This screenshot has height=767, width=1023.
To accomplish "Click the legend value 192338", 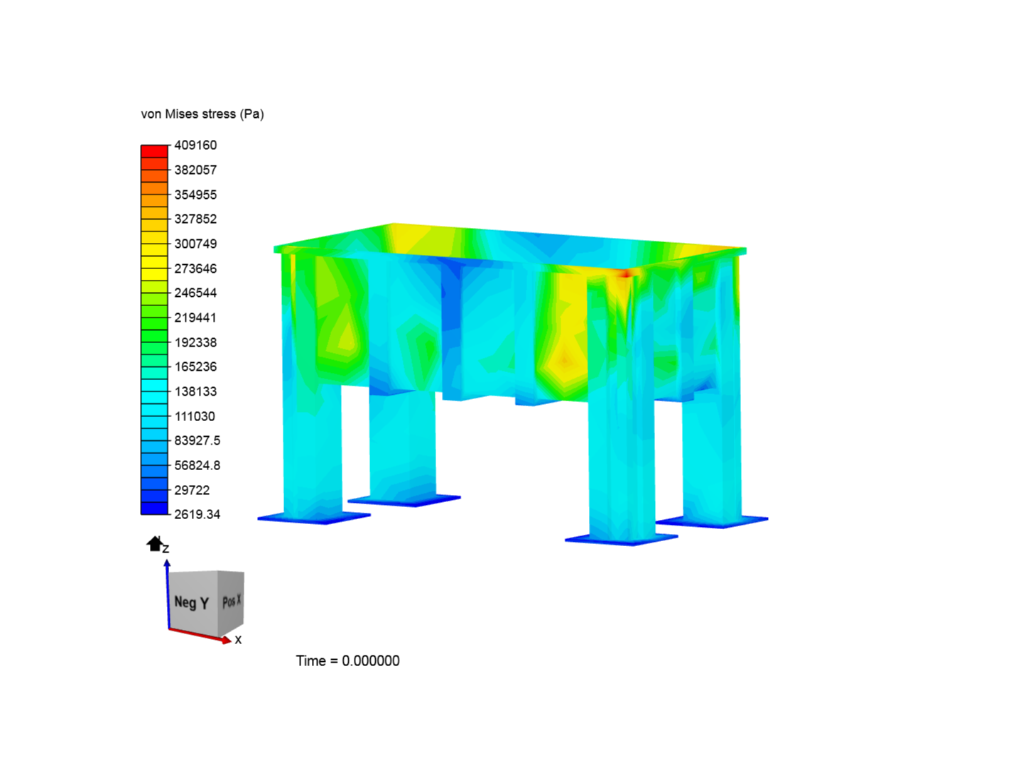I will pyautogui.click(x=195, y=342).
